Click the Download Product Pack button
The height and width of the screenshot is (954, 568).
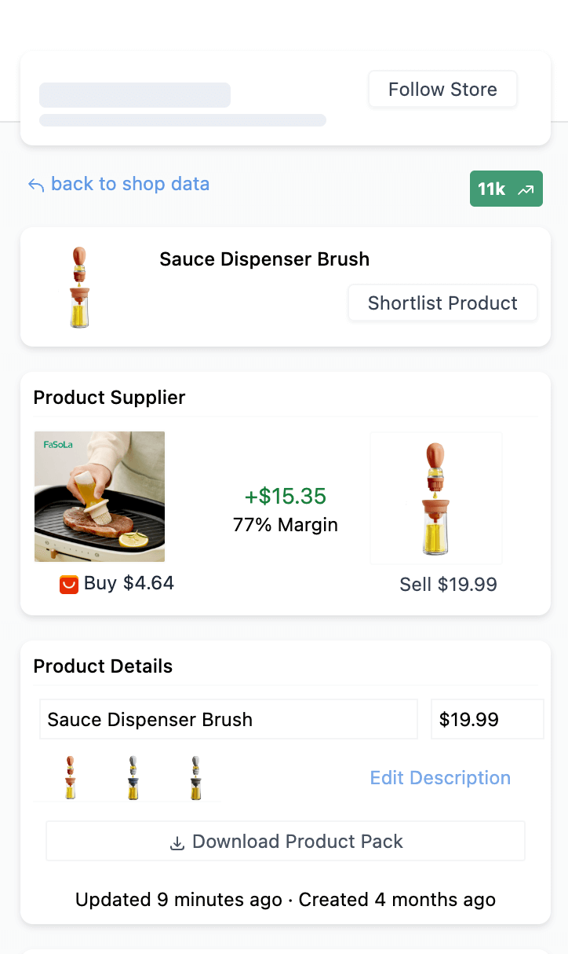coord(286,842)
